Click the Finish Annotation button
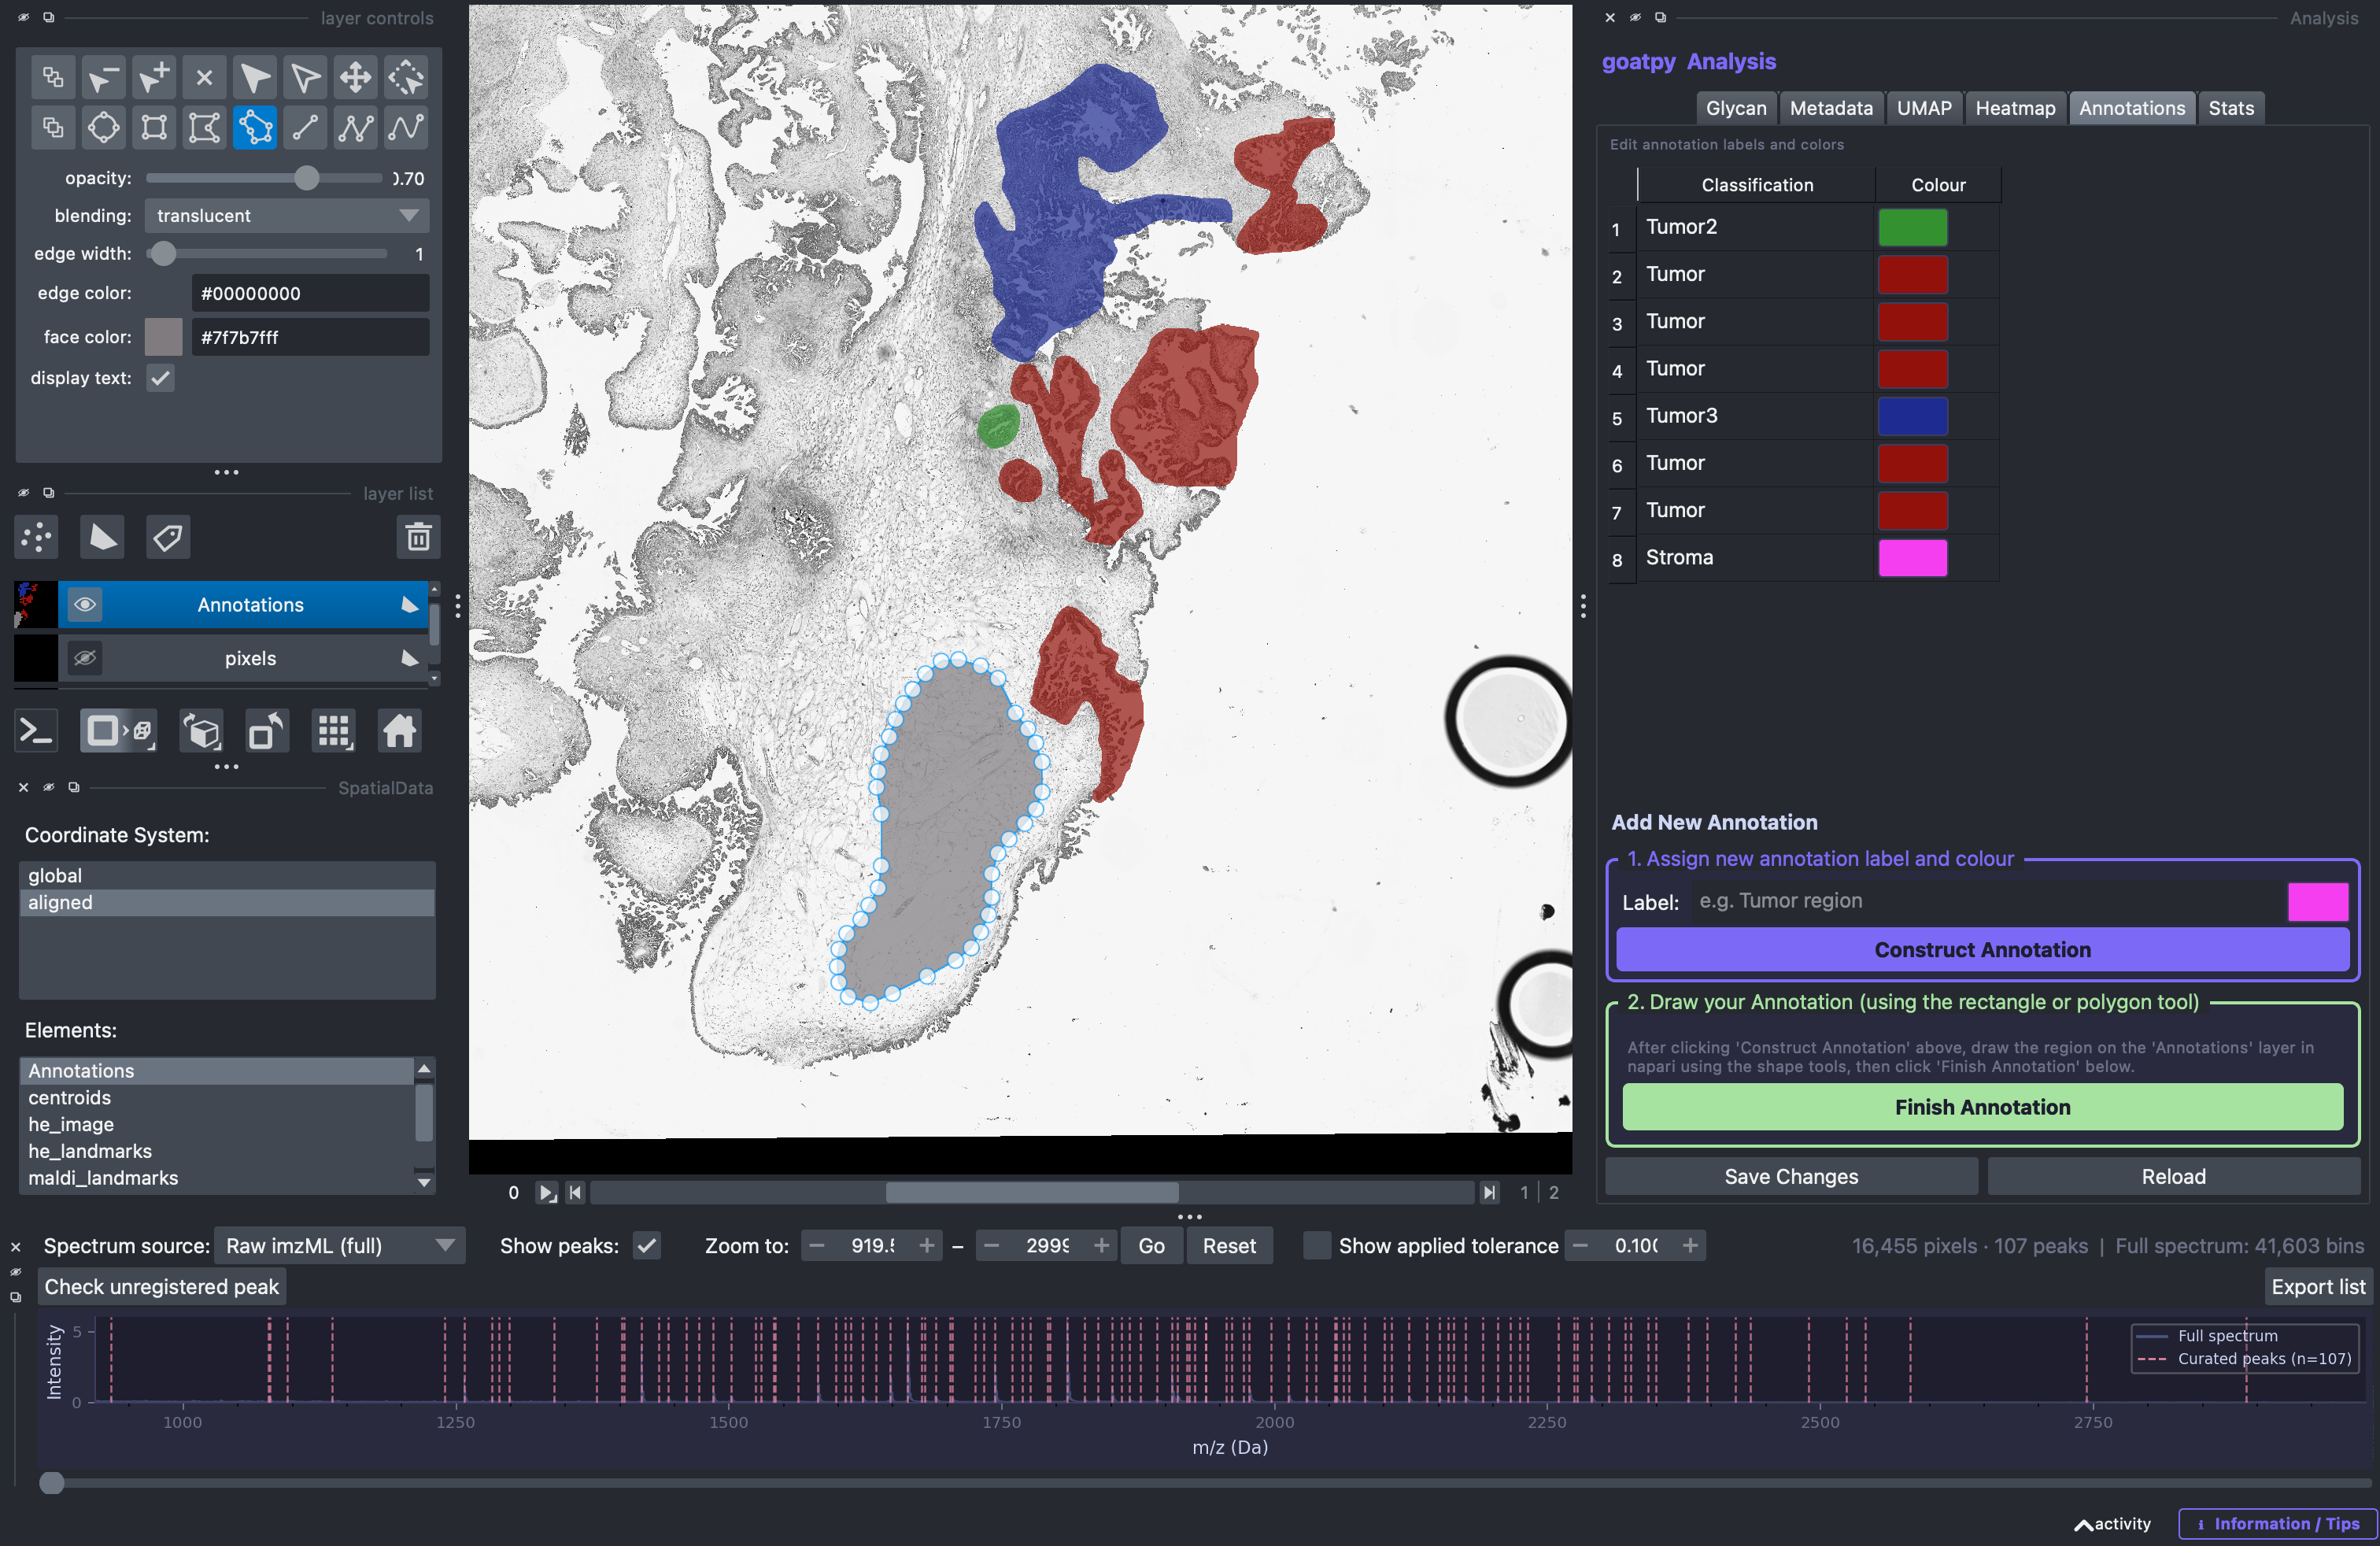The width and height of the screenshot is (2380, 1546). (x=1982, y=1107)
